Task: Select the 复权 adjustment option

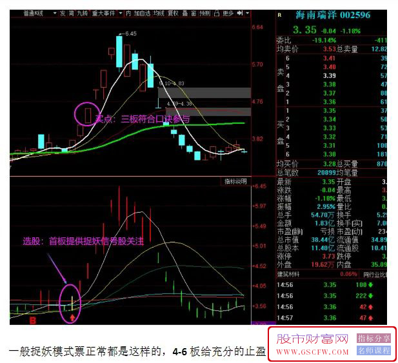Action: coord(173,13)
